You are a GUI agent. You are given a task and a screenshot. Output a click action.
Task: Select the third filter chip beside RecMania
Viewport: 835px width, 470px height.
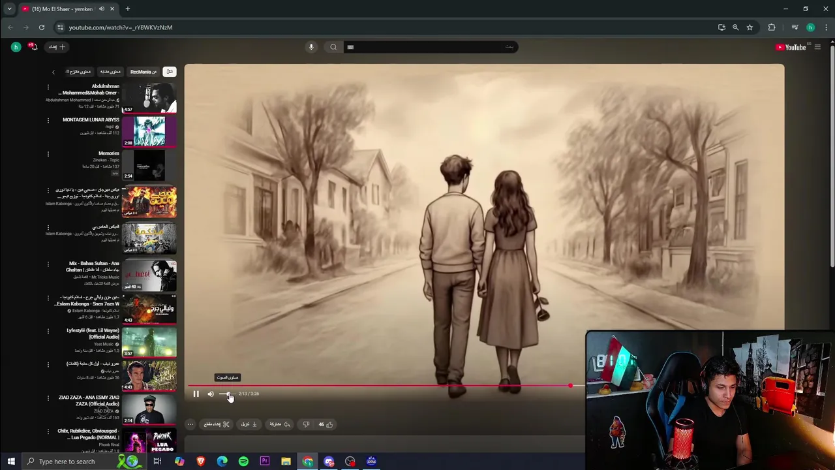(x=110, y=72)
